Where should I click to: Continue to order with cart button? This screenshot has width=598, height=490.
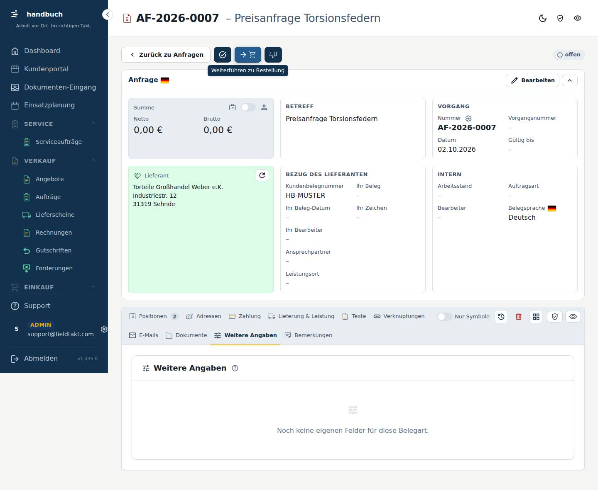click(x=248, y=55)
